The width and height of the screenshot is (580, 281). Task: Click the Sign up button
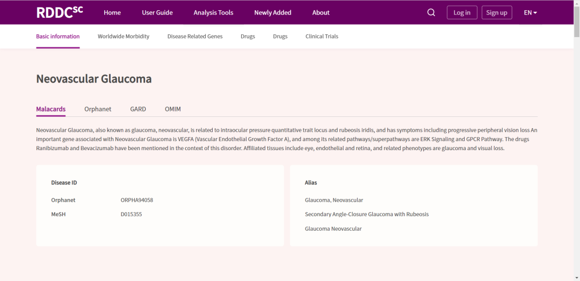pos(496,12)
